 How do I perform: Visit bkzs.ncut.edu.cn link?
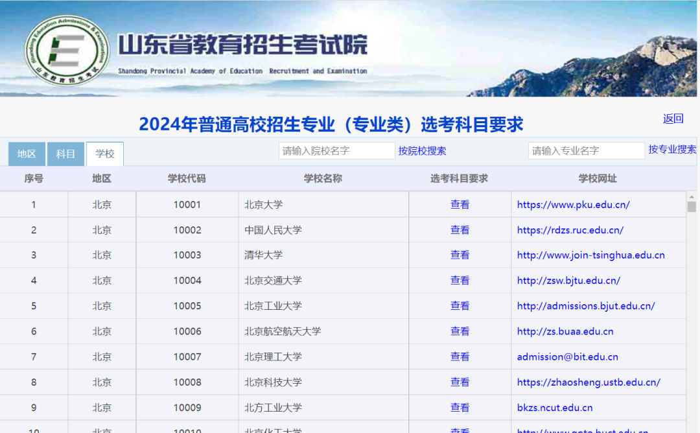[555, 408]
